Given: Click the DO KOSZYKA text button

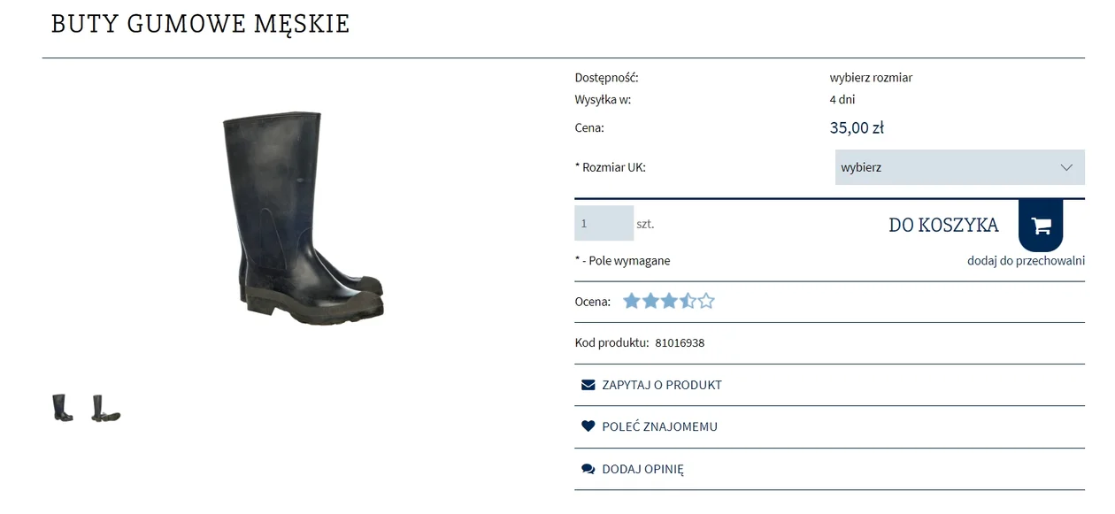Looking at the screenshot, I should [943, 226].
